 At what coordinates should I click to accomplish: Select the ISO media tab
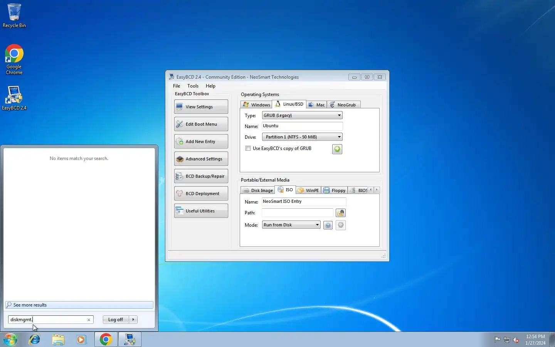(x=285, y=190)
